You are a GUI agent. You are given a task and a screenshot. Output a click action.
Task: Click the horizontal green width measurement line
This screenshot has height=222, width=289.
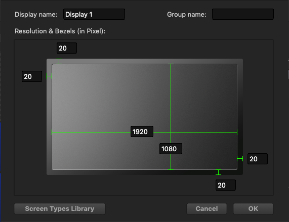(91, 132)
